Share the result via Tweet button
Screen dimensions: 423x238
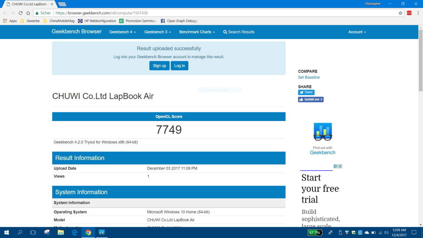click(x=306, y=92)
